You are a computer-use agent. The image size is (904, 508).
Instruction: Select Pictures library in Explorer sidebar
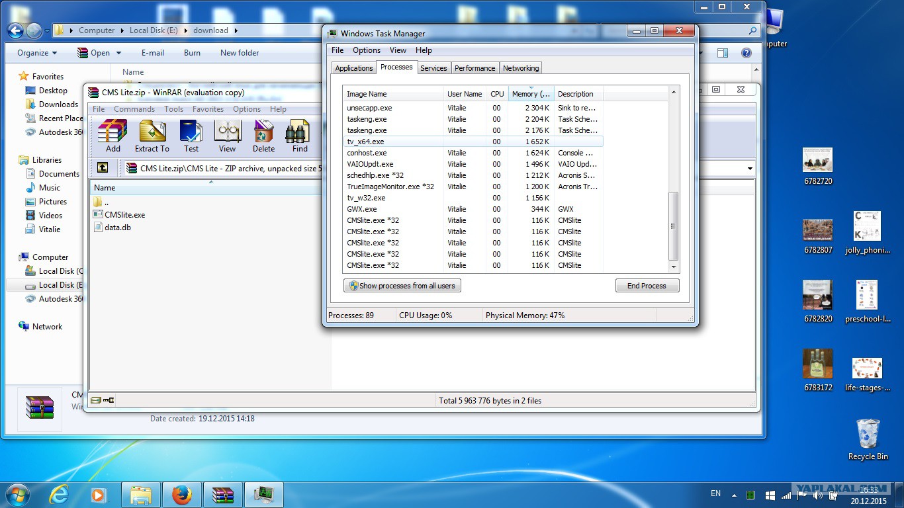(46, 202)
